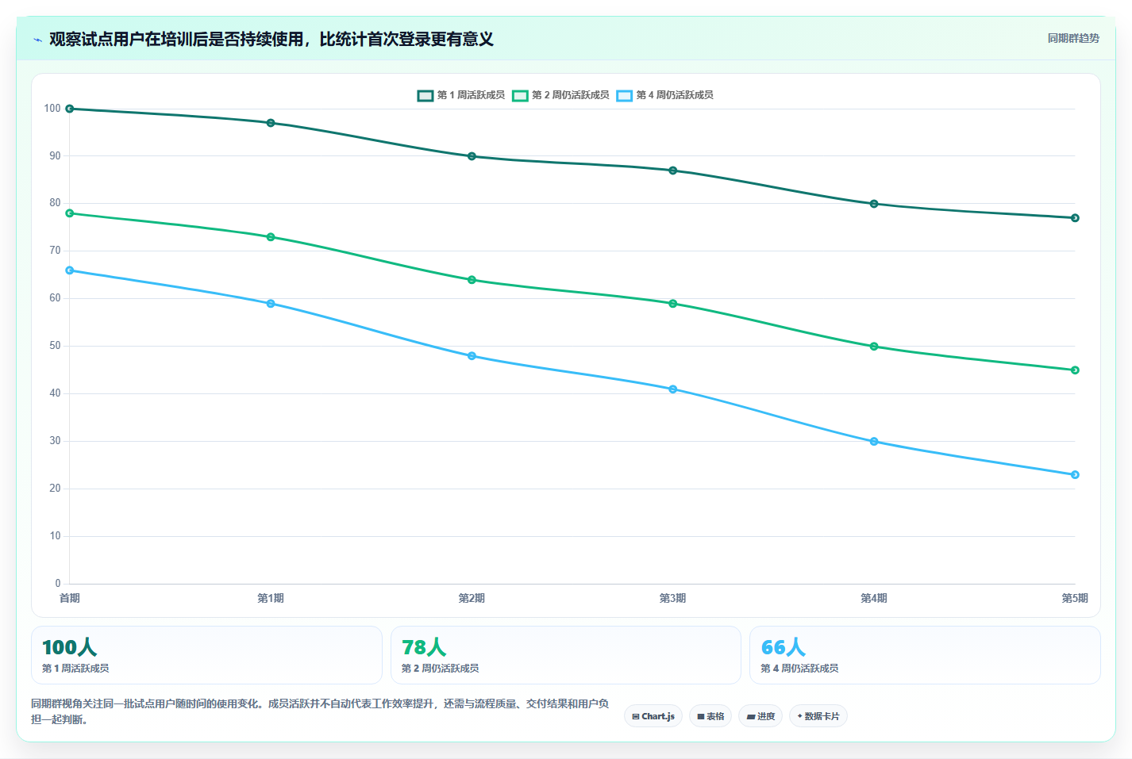Click the week 1 data point at 首期
This screenshot has height=759, width=1132.
pos(70,109)
